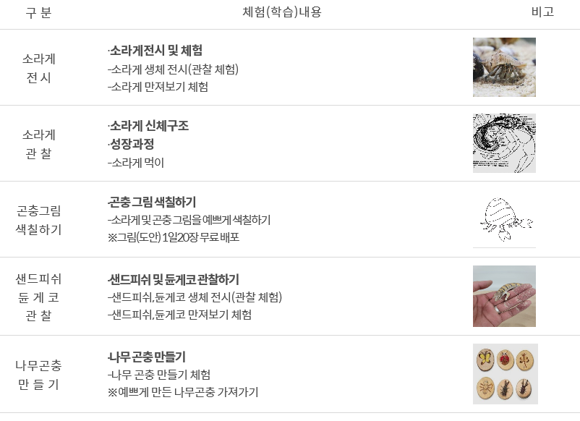Viewport: 580px width, 421px height.
Task: View the gecko on hand photo
Action: 504,296
